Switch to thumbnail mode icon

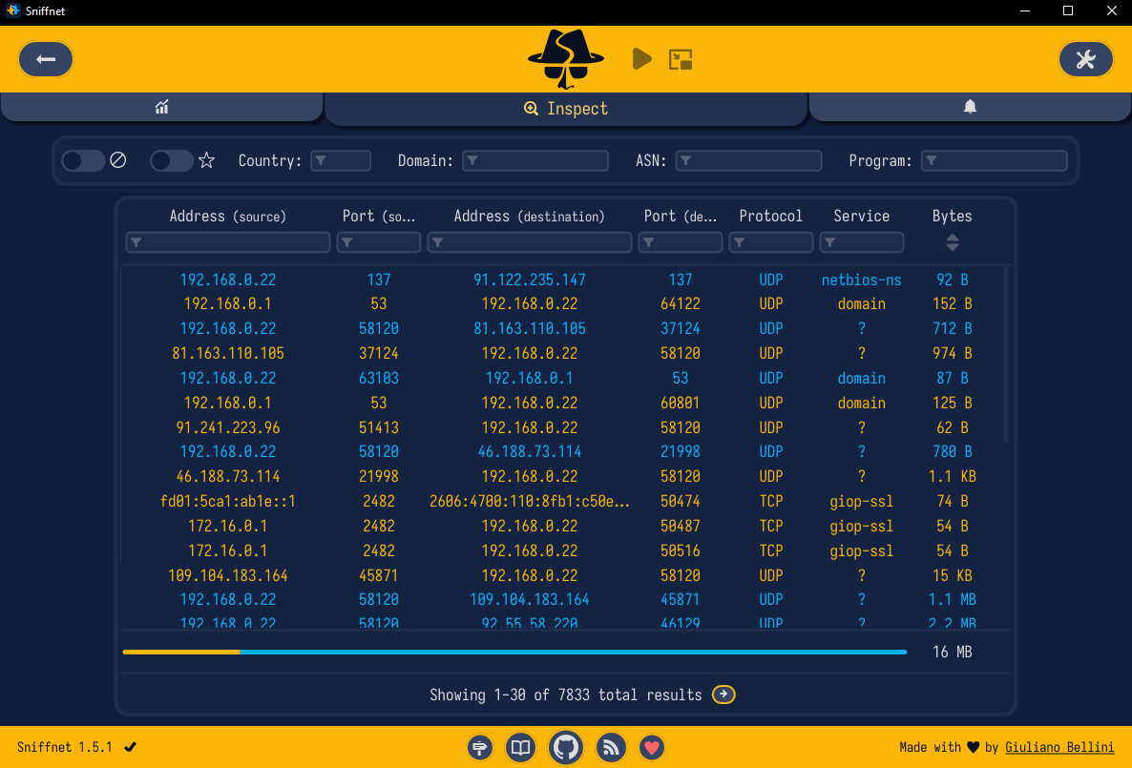pyautogui.click(x=681, y=59)
